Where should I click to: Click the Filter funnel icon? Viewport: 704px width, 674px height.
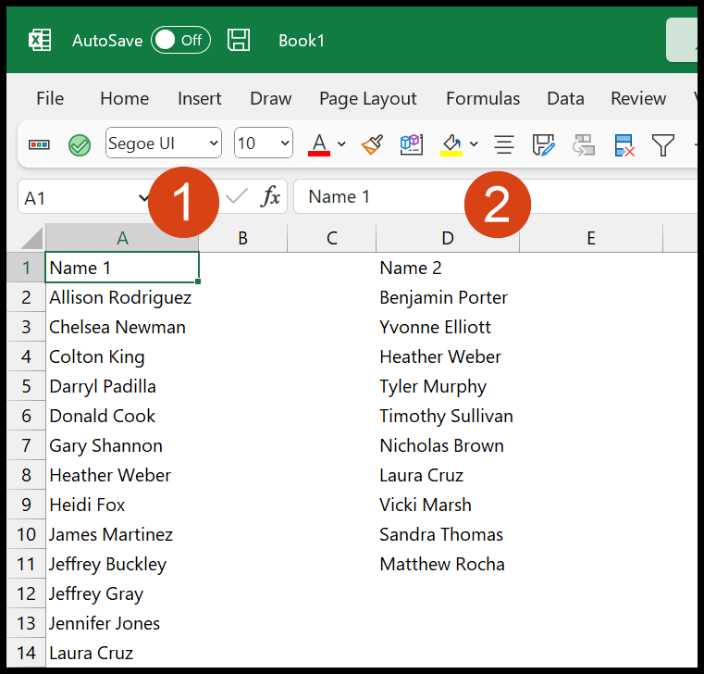click(x=662, y=144)
